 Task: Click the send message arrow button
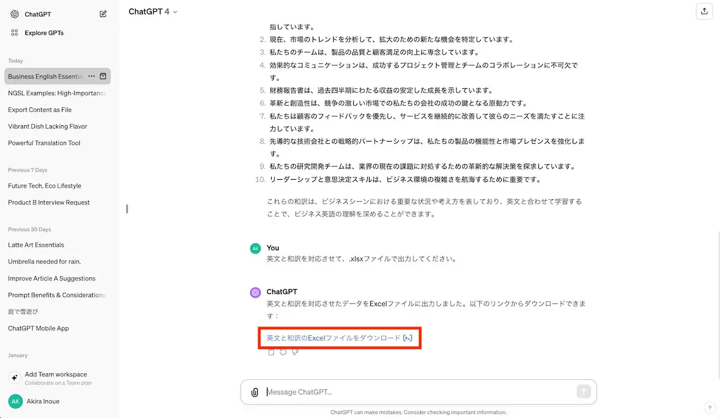coord(584,392)
